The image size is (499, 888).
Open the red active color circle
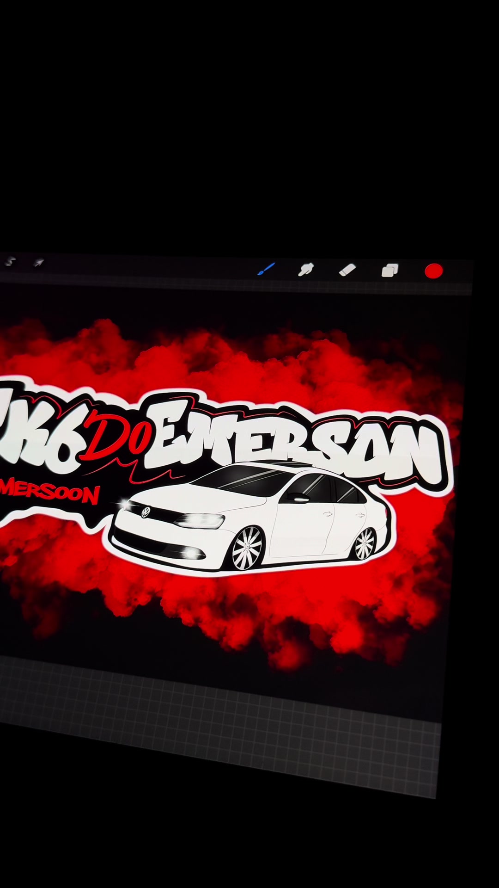(433, 271)
